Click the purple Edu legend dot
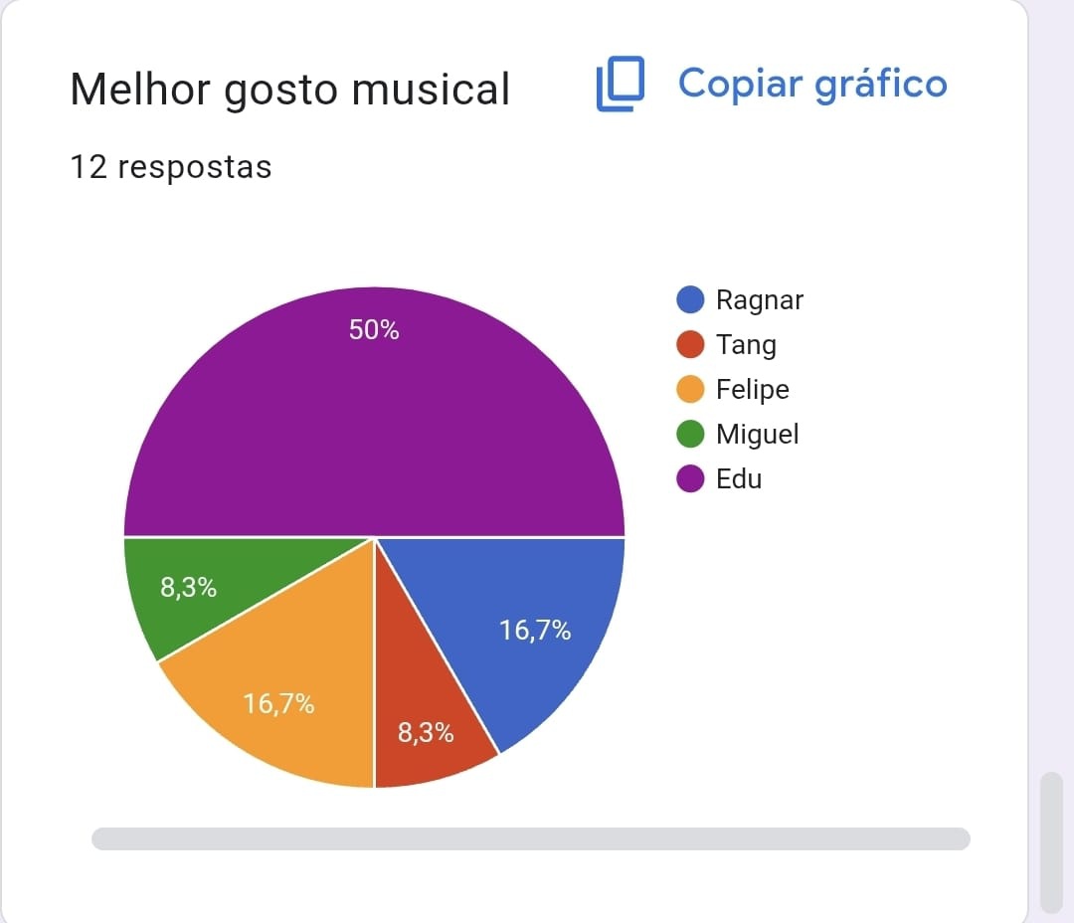Image resolution: width=1074 pixels, height=923 pixels. point(690,478)
